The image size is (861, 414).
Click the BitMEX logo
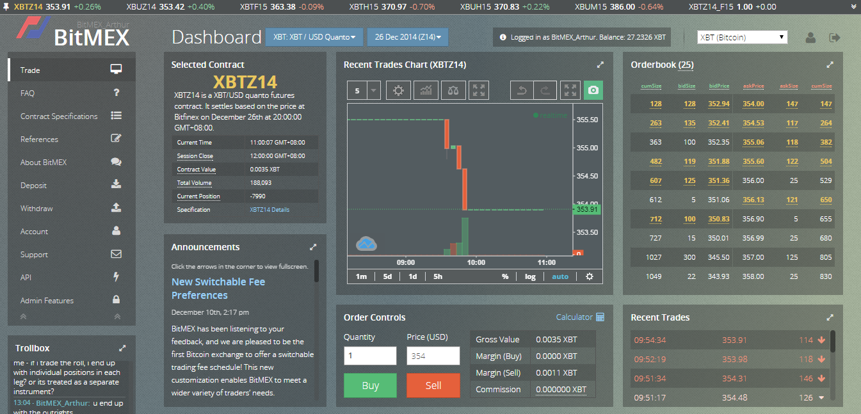(72, 32)
